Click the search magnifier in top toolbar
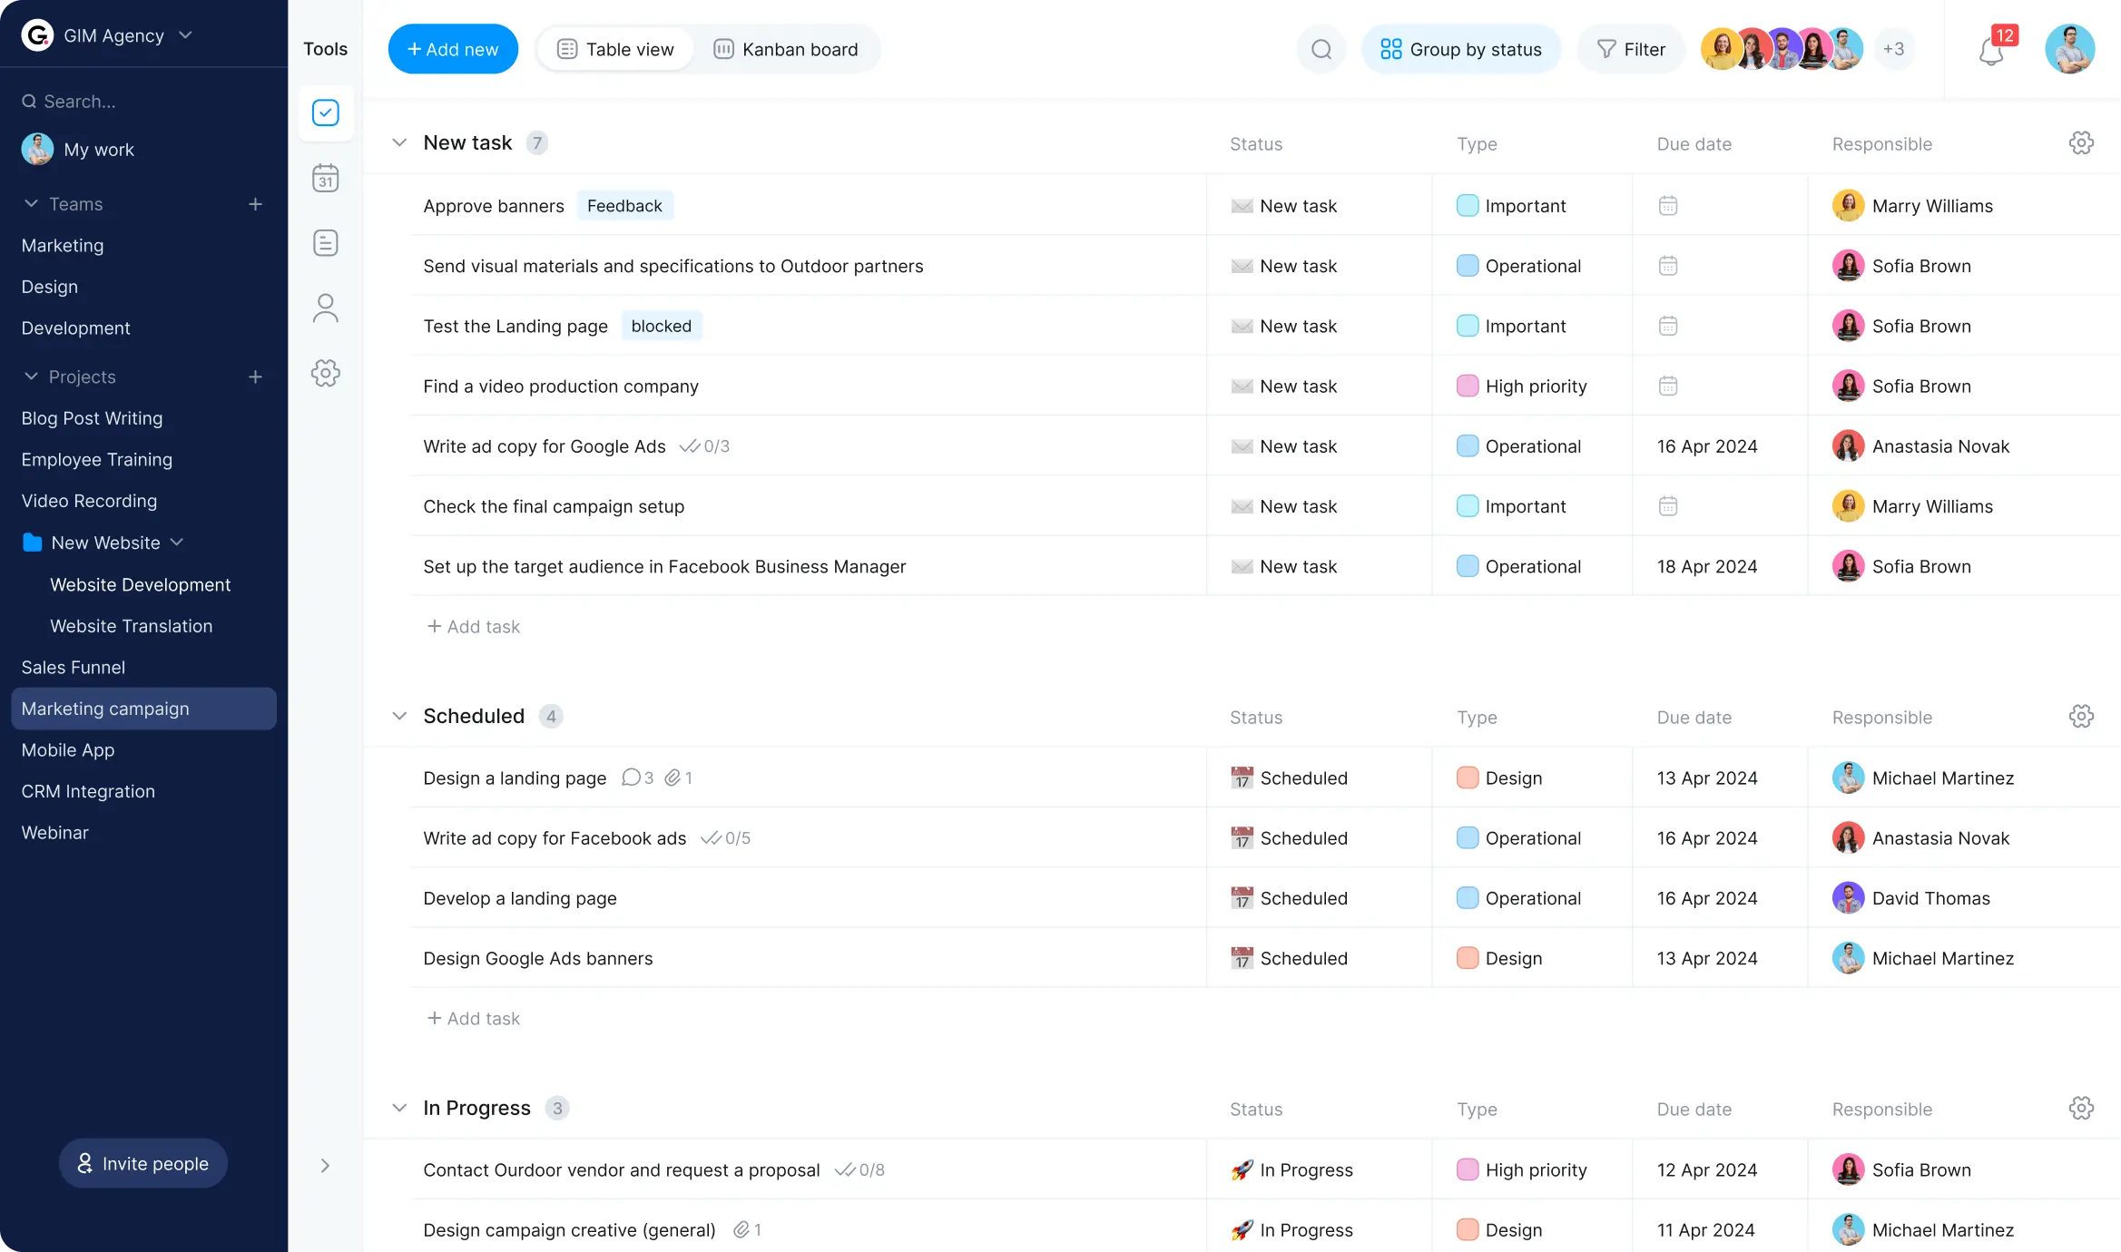This screenshot has width=2121, height=1252. (1321, 49)
